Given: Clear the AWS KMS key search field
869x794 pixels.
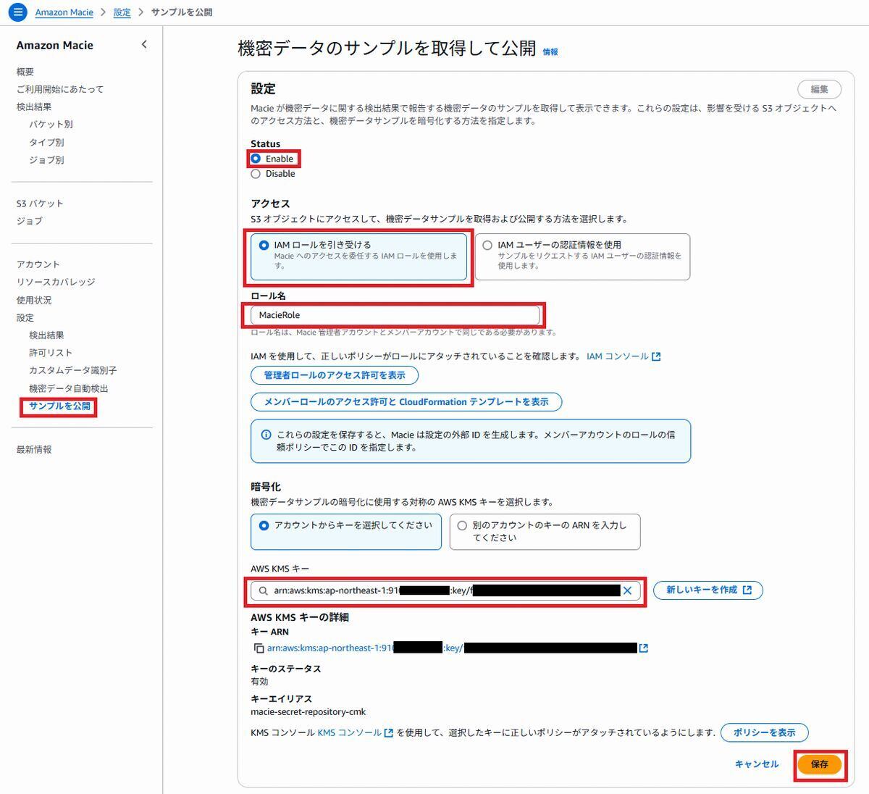Looking at the screenshot, I should 627,590.
